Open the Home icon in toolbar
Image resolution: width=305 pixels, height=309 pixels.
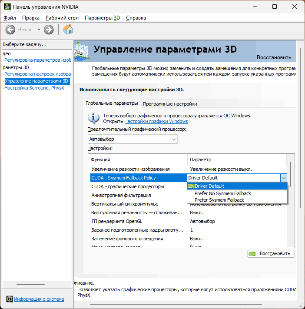(x=68, y=30)
